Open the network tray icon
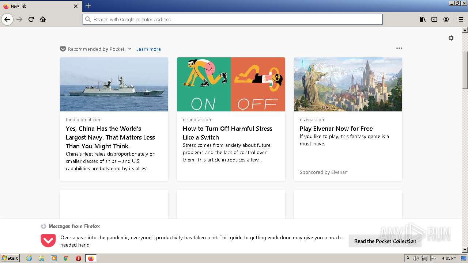Screen dimensions: 468x263 click(424, 258)
